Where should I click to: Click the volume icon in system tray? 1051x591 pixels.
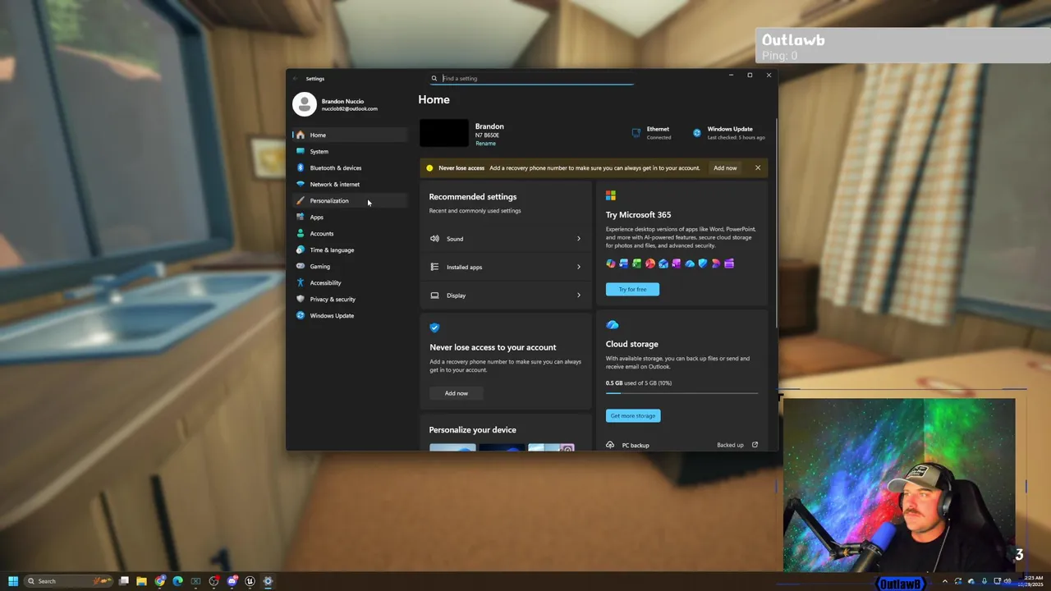tap(1008, 581)
